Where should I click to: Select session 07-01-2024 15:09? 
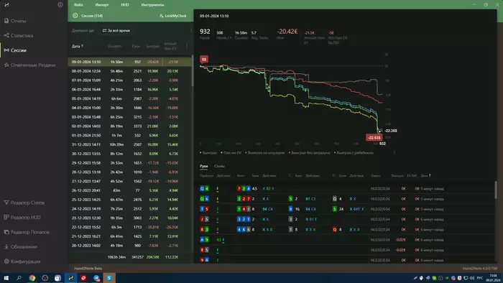point(129,80)
